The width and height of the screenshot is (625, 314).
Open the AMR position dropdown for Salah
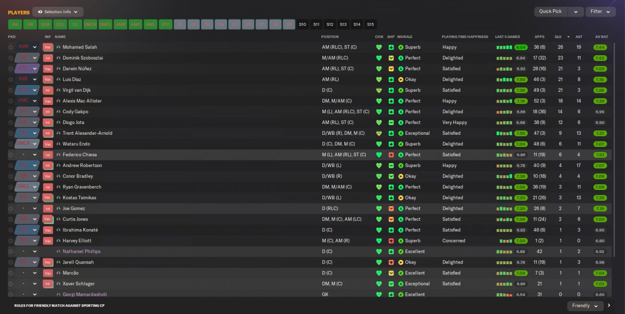27,47
